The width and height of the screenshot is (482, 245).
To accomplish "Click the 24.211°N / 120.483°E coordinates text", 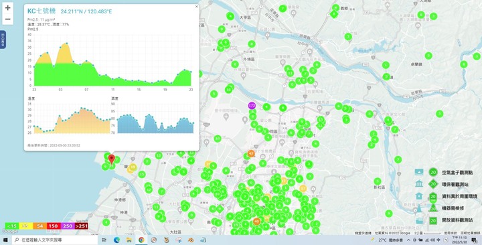I will tap(86, 11).
